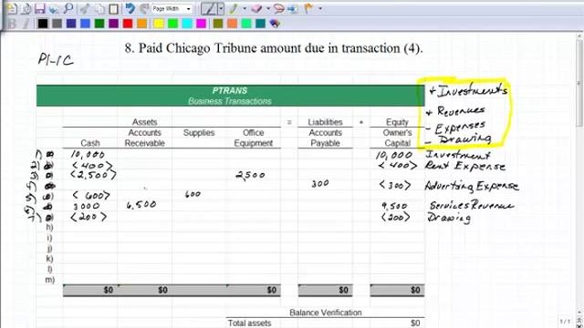The width and height of the screenshot is (584, 328).
Task: Click the 'Cash' column header
Action: pos(90,143)
